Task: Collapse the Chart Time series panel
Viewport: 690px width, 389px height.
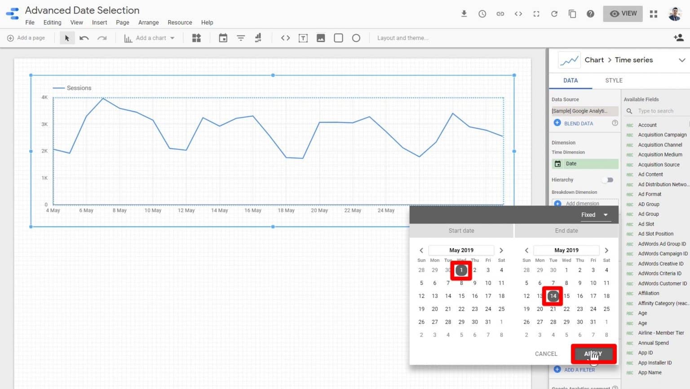Action: point(682,60)
